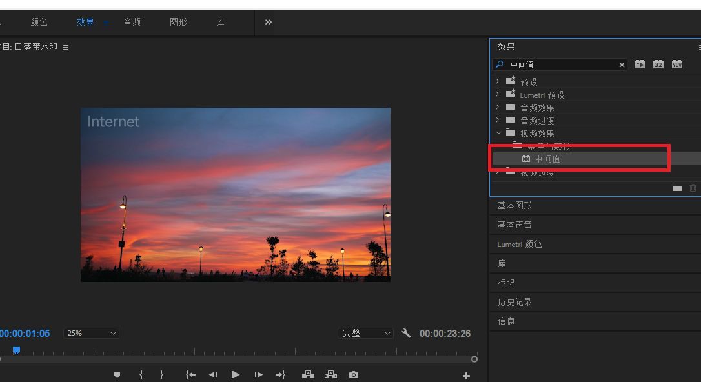Toggle the 32-bit color effects filter
The width and height of the screenshot is (701, 382).
[658, 65]
